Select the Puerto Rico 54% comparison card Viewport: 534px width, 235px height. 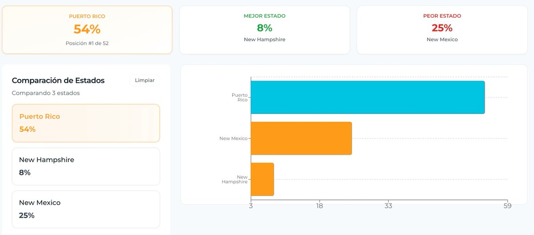click(86, 123)
